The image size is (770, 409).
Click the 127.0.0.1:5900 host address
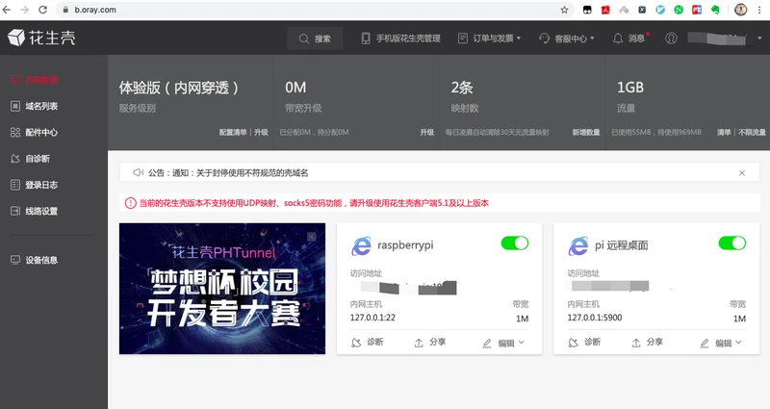point(595,318)
